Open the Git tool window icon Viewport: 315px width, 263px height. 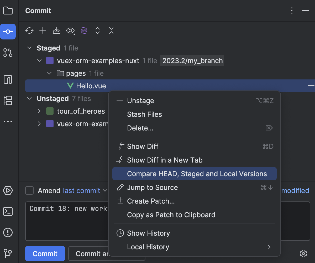[x=8, y=254]
